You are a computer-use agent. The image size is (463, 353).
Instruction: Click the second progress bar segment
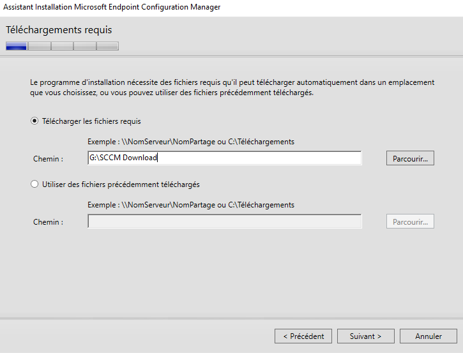[40, 46]
